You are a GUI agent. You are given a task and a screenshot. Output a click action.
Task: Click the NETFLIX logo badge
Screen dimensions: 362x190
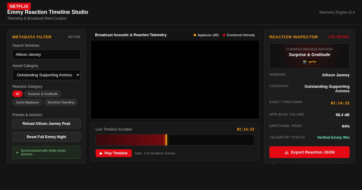[x=19, y=6]
